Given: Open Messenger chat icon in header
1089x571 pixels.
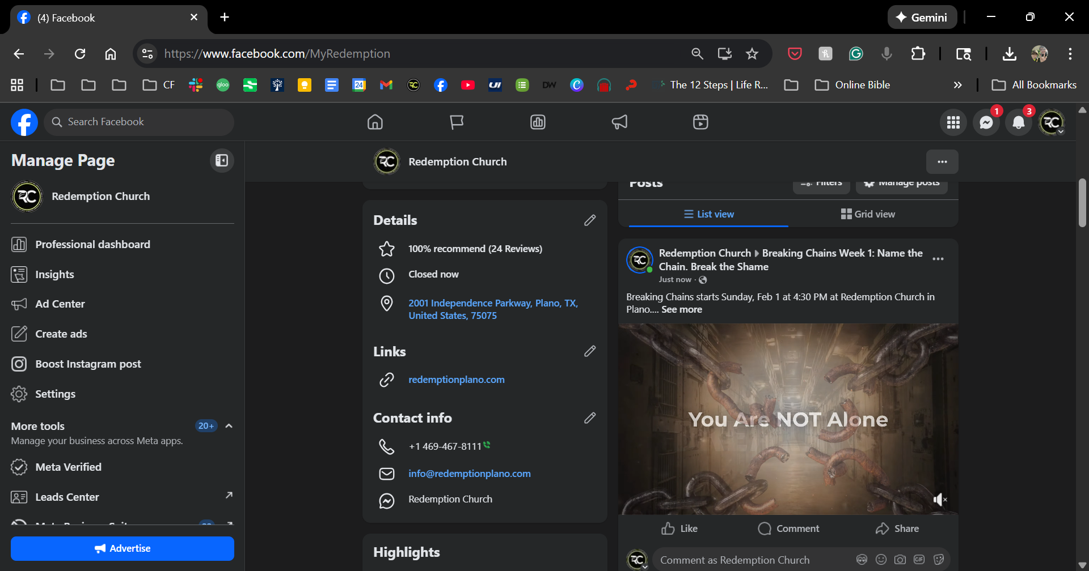Looking at the screenshot, I should coord(986,122).
